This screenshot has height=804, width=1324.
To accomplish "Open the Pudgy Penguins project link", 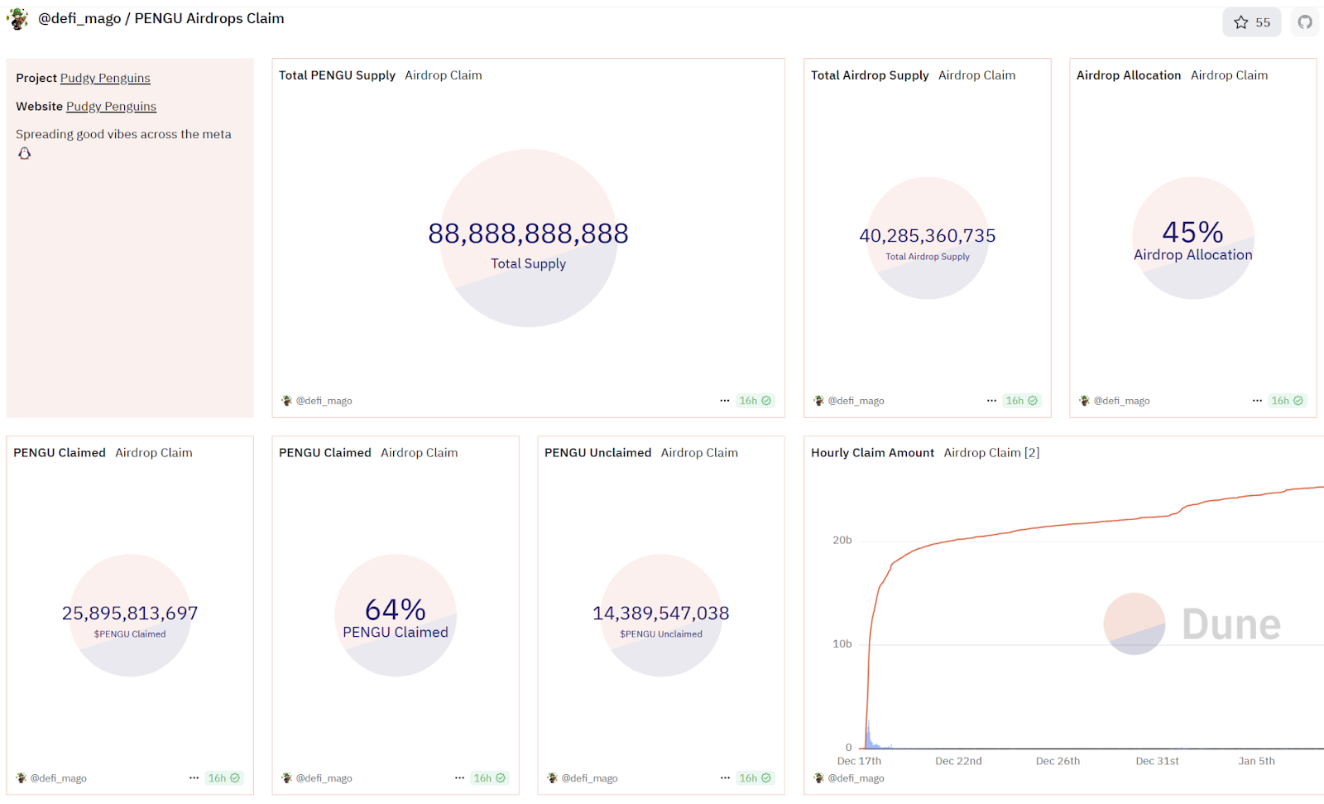I will coord(105,78).
